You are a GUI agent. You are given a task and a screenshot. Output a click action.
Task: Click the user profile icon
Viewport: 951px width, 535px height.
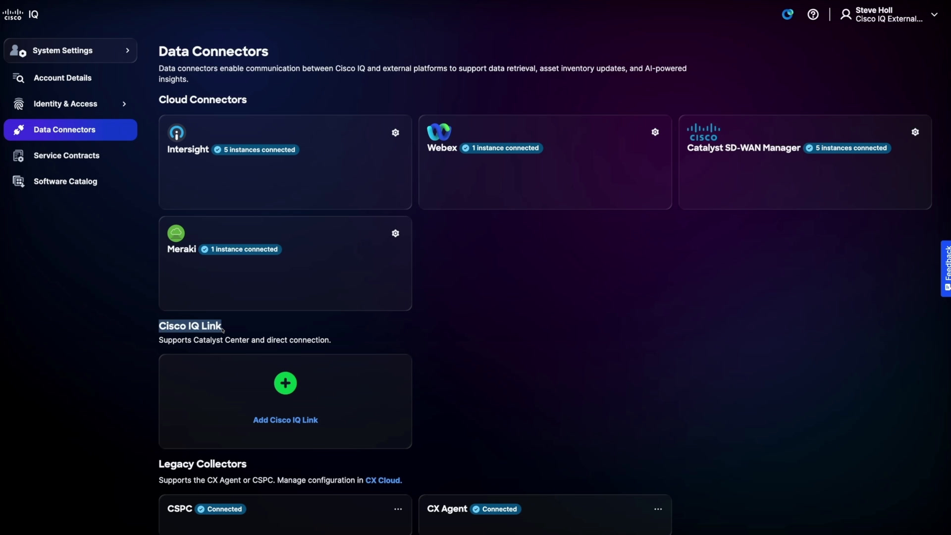(x=846, y=14)
